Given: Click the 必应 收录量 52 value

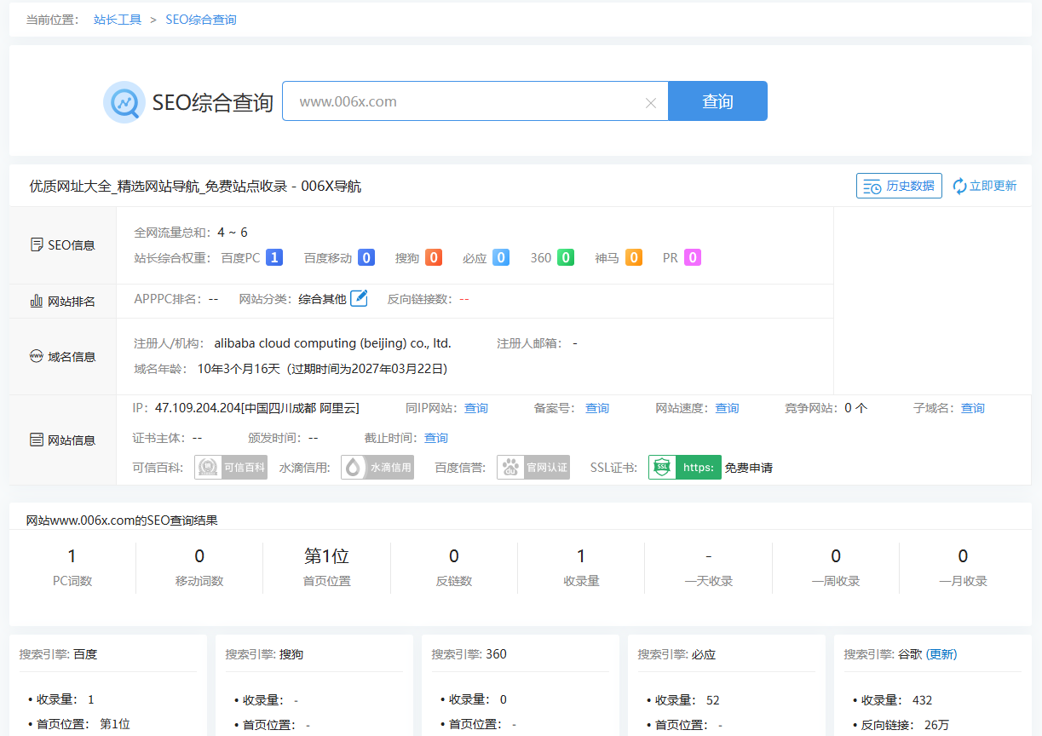Looking at the screenshot, I should (x=713, y=700).
